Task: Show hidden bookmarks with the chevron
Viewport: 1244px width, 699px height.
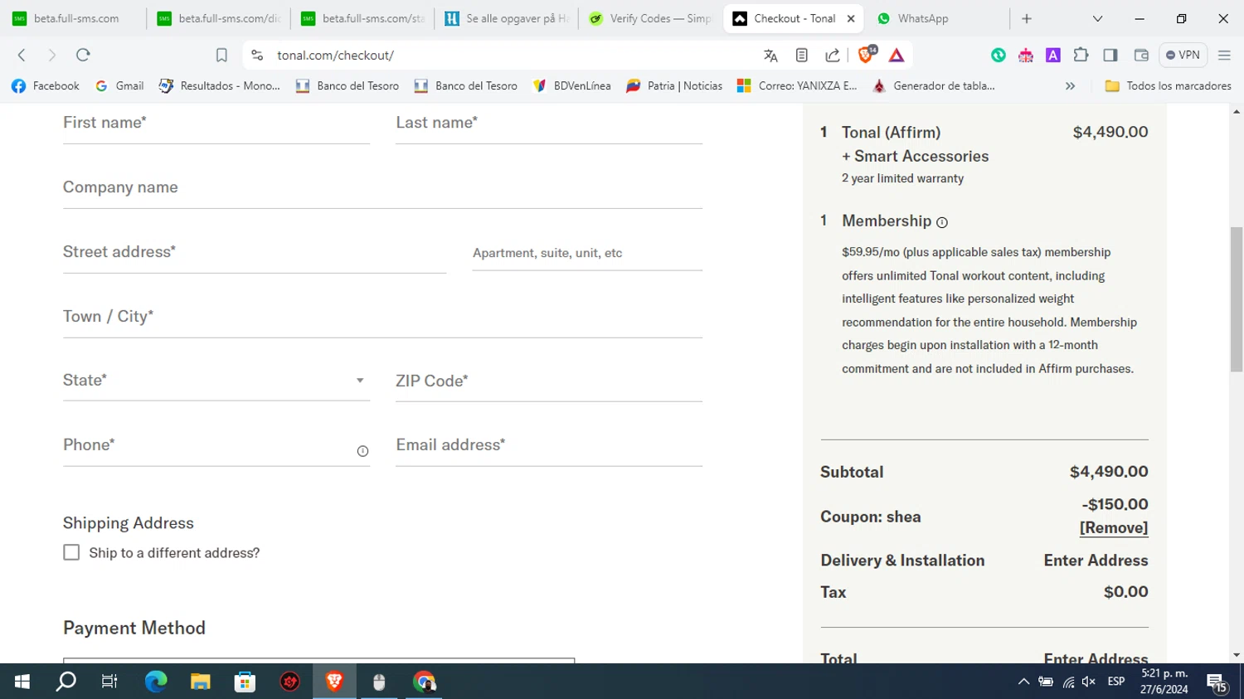Action: click(x=1070, y=85)
